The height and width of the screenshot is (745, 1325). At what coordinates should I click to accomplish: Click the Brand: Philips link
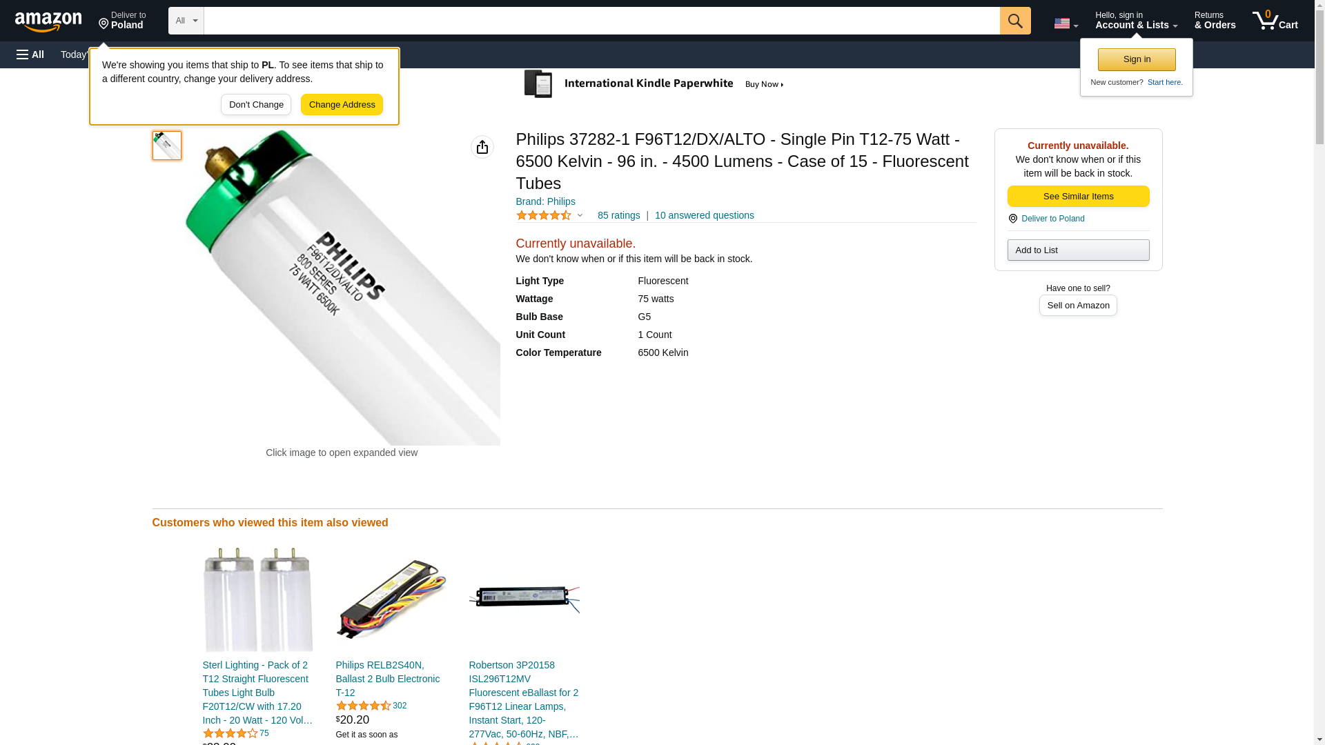[545, 201]
